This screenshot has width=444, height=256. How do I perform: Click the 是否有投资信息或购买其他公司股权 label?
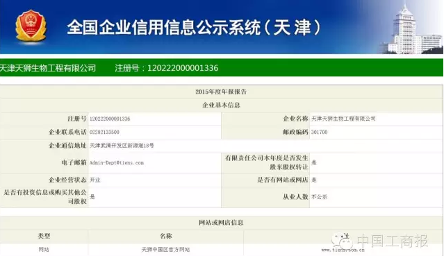[45, 197]
